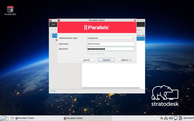Image resolution: width=194 pixels, height=121 pixels.
Task: Click the show desktop icon in taskbar
Action: coord(12,118)
